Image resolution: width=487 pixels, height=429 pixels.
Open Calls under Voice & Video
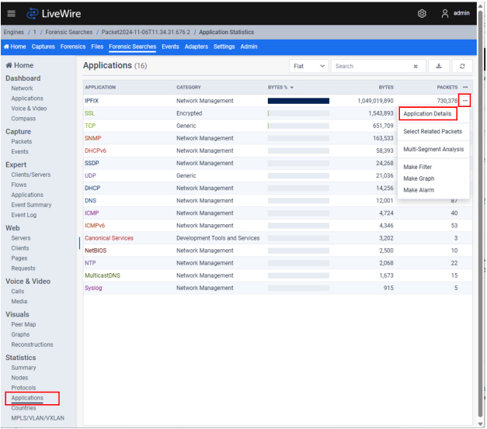click(18, 291)
